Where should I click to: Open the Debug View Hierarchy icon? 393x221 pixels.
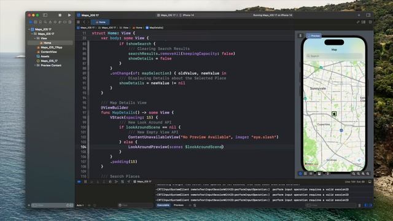110,182
